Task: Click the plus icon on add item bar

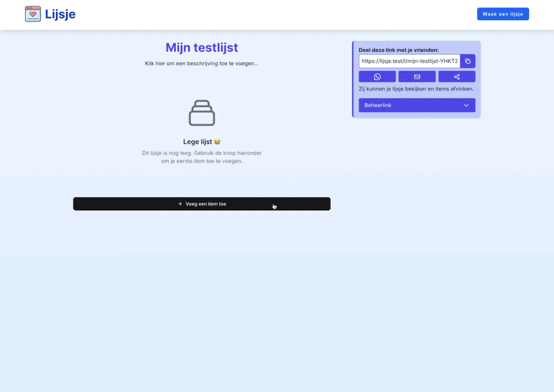Action: (180, 204)
